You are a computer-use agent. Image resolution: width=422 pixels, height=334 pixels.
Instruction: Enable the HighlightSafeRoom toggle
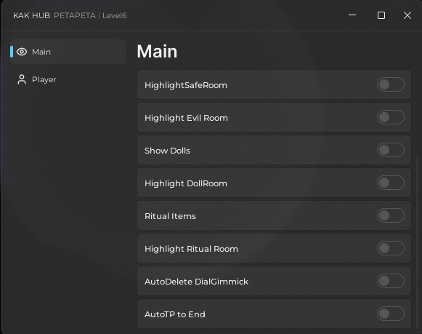(x=391, y=84)
